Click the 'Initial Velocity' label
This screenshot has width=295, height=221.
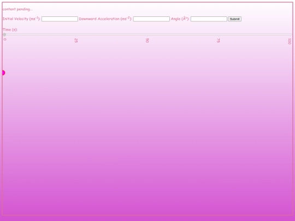pyautogui.click(x=21, y=19)
